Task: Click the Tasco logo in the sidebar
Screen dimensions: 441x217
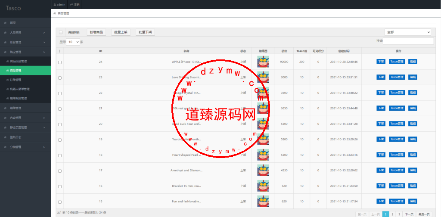Action: [x=13, y=8]
